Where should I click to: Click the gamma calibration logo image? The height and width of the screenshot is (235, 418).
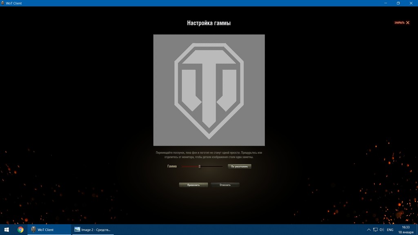(x=209, y=90)
